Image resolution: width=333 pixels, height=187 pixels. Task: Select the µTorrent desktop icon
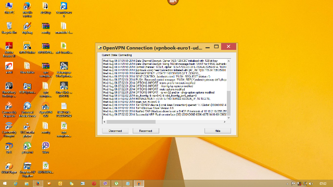pyautogui.click(x=27, y=148)
